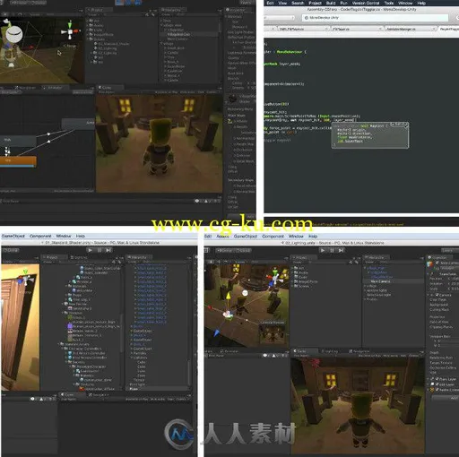
Task: Click the Standard Assets folder icon in 01_Standard_Shader Project
Action: click(x=62, y=344)
